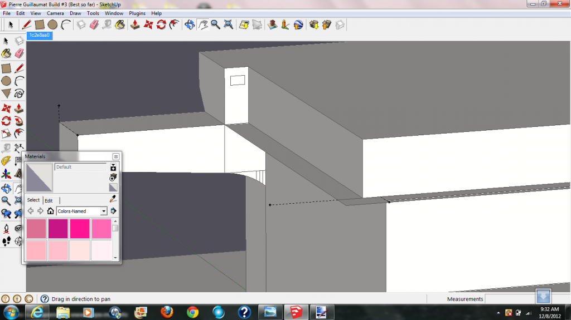Select the Move tool in top toolbar
Image resolution: width=571 pixels, height=320 pixels.
pyautogui.click(x=148, y=24)
